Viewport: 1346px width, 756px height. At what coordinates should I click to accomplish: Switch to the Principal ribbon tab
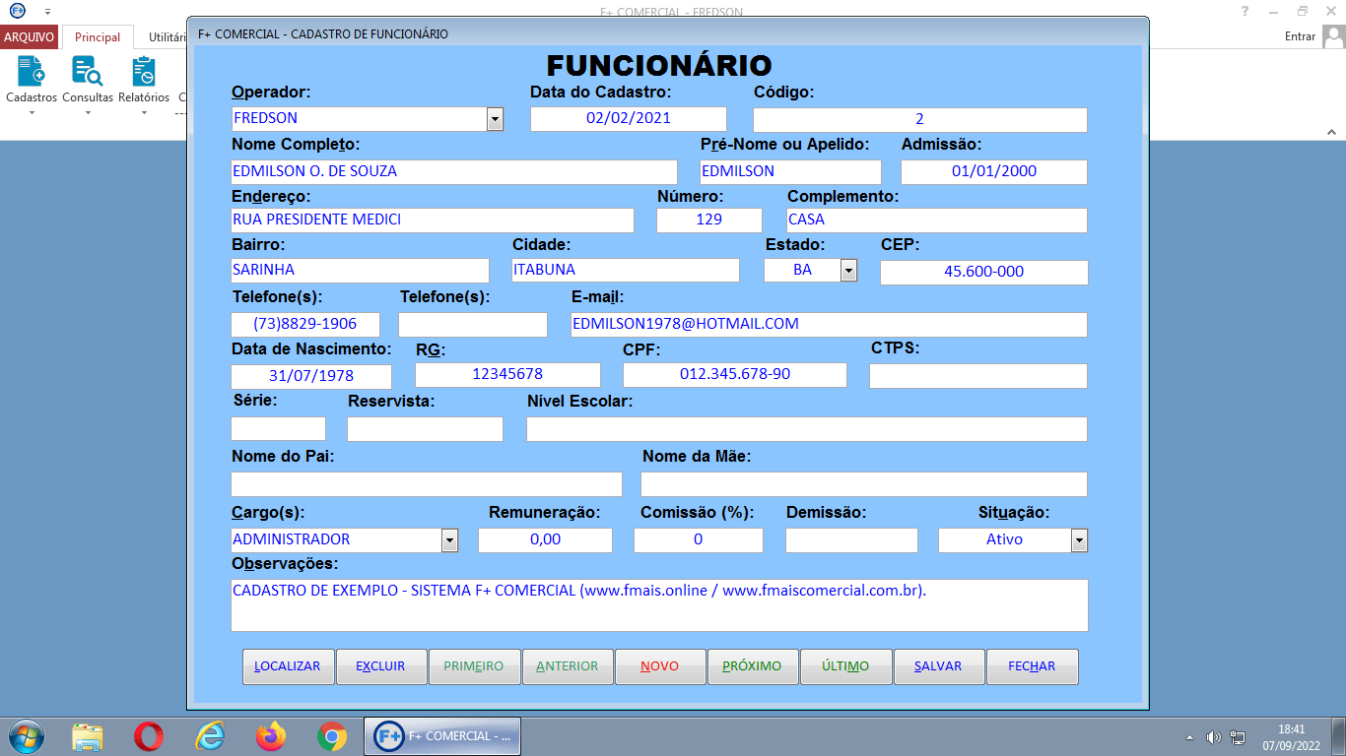(98, 37)
